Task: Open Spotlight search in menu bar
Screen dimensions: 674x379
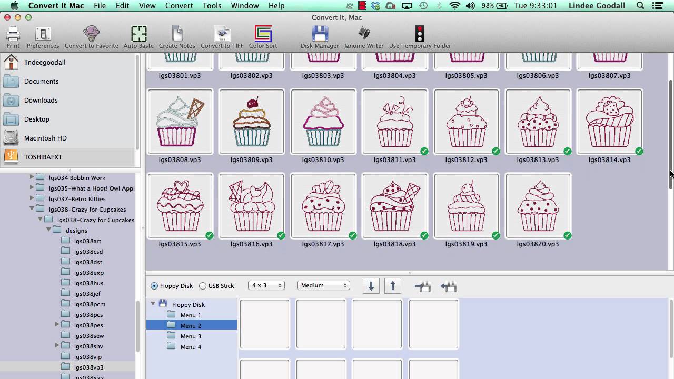Action: (x=640, y=6)
